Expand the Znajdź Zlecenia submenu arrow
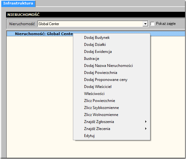186x159 pixels. 146,129
